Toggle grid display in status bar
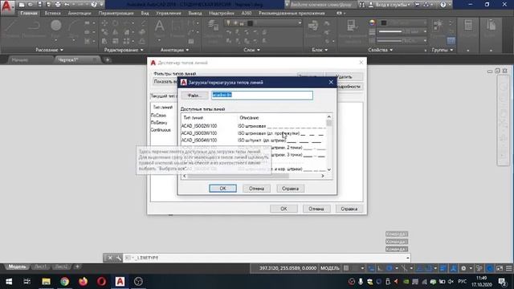Viewport: 514px width, 289px height. pyautogui.click(x=346, y=268)
